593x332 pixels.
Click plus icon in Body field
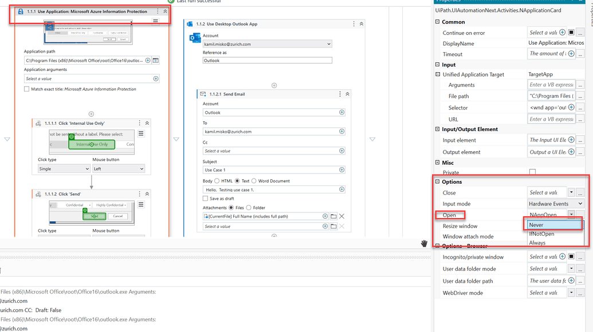(342, 189)
